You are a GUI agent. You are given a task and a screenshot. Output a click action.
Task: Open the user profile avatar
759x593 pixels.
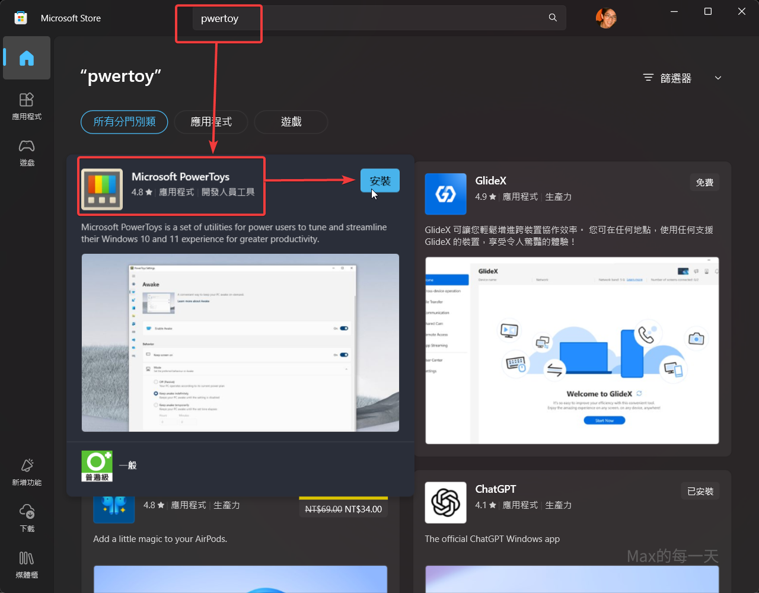(x=606, y=18)
